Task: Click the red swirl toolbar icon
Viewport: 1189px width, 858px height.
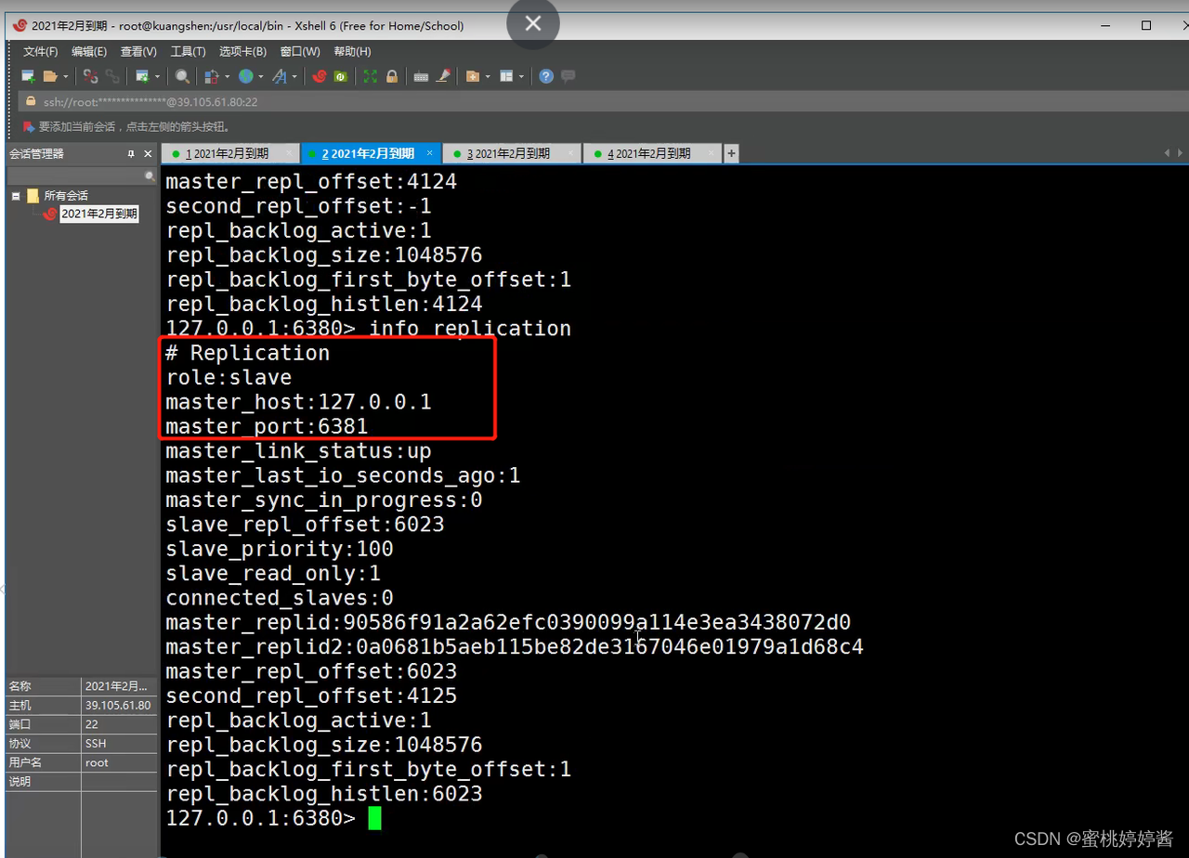Action: (320, 76)
